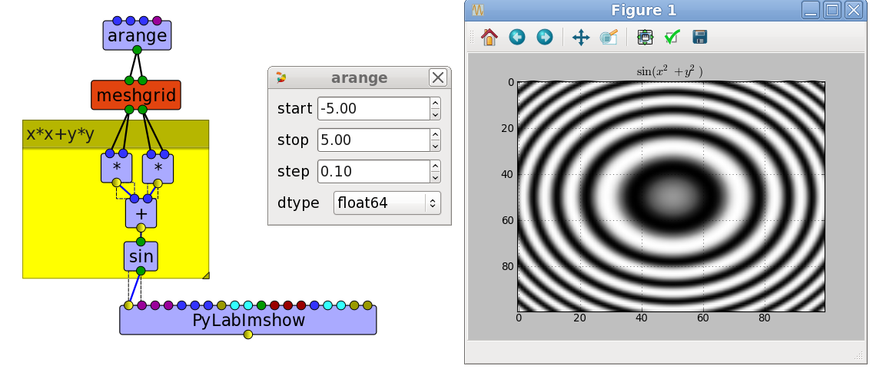
Task: Click the x*x+y*y annotation title
Action: click(x=60, y=134)
